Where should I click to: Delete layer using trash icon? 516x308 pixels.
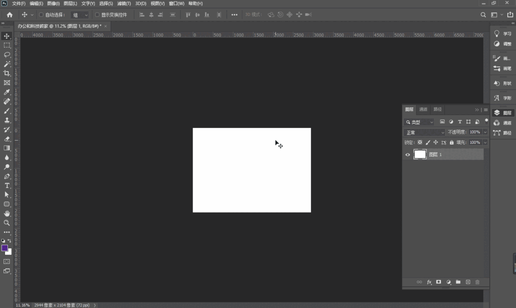(x=478, y=282)
